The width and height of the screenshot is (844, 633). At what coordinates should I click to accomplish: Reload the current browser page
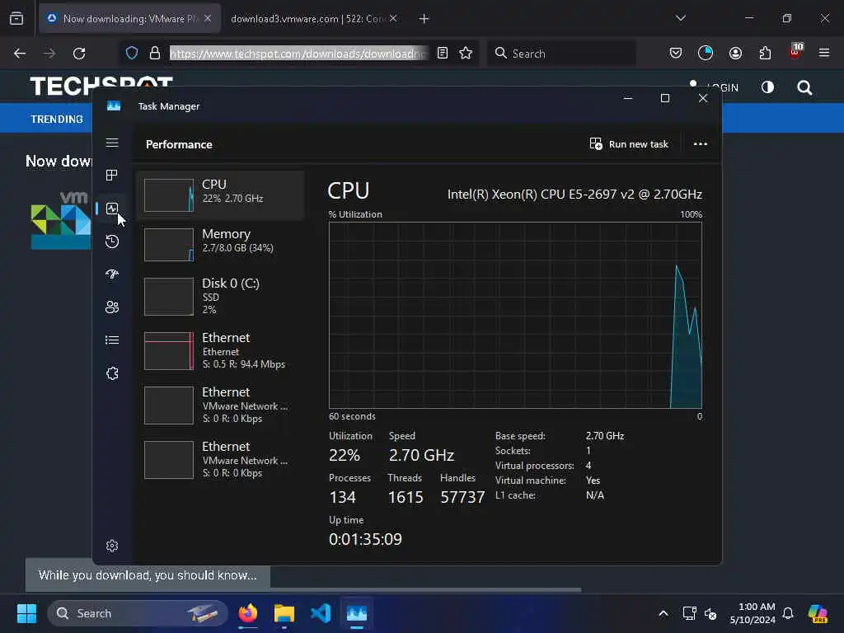(x=79, y=54)
